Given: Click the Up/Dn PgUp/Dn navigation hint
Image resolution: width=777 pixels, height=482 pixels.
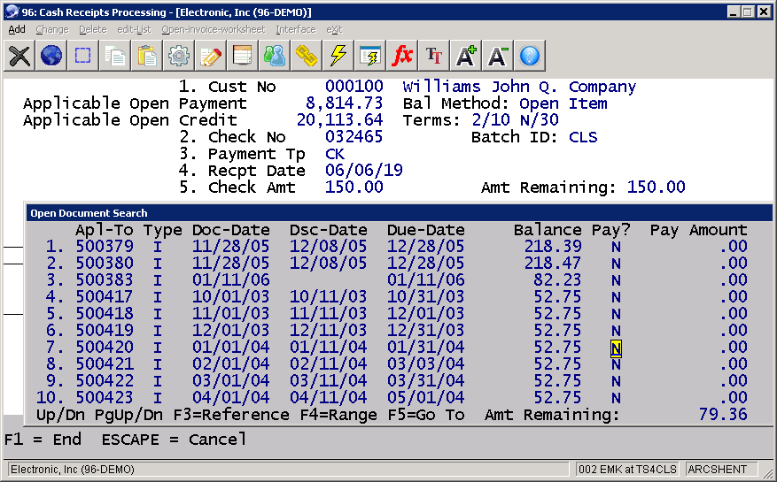Looking at the screenshot, I should pos(99,415).
